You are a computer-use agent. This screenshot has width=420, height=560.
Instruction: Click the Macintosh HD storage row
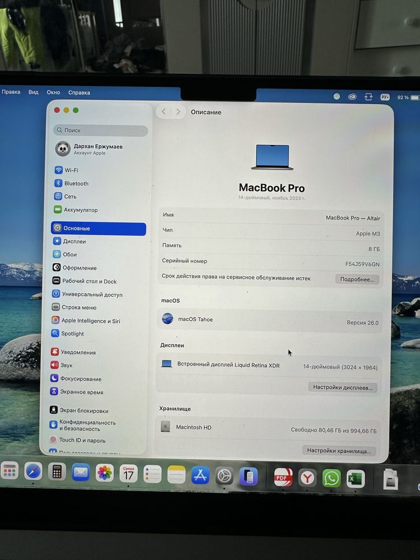point(268,428)
